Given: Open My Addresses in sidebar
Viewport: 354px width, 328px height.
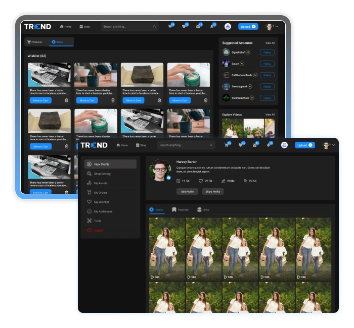Looking at the screenshot, I should pos(110,211).
